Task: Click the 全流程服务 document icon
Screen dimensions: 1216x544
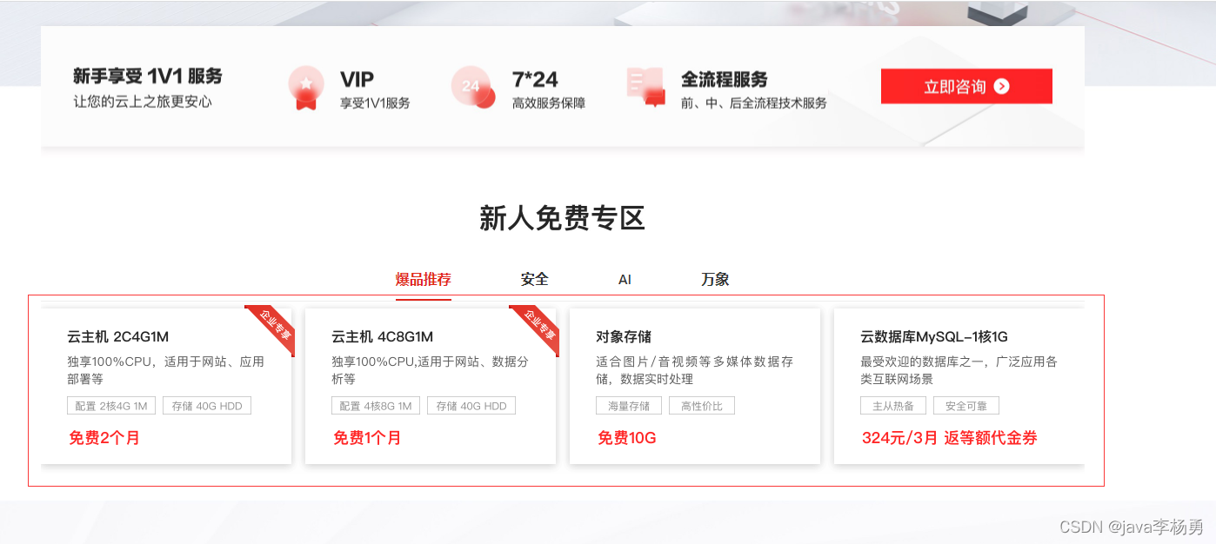Action: click(x=645, y=87)
